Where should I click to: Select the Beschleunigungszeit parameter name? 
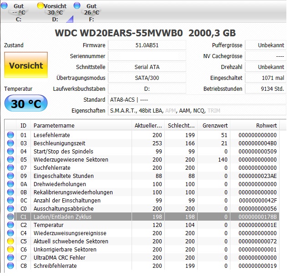59,143
